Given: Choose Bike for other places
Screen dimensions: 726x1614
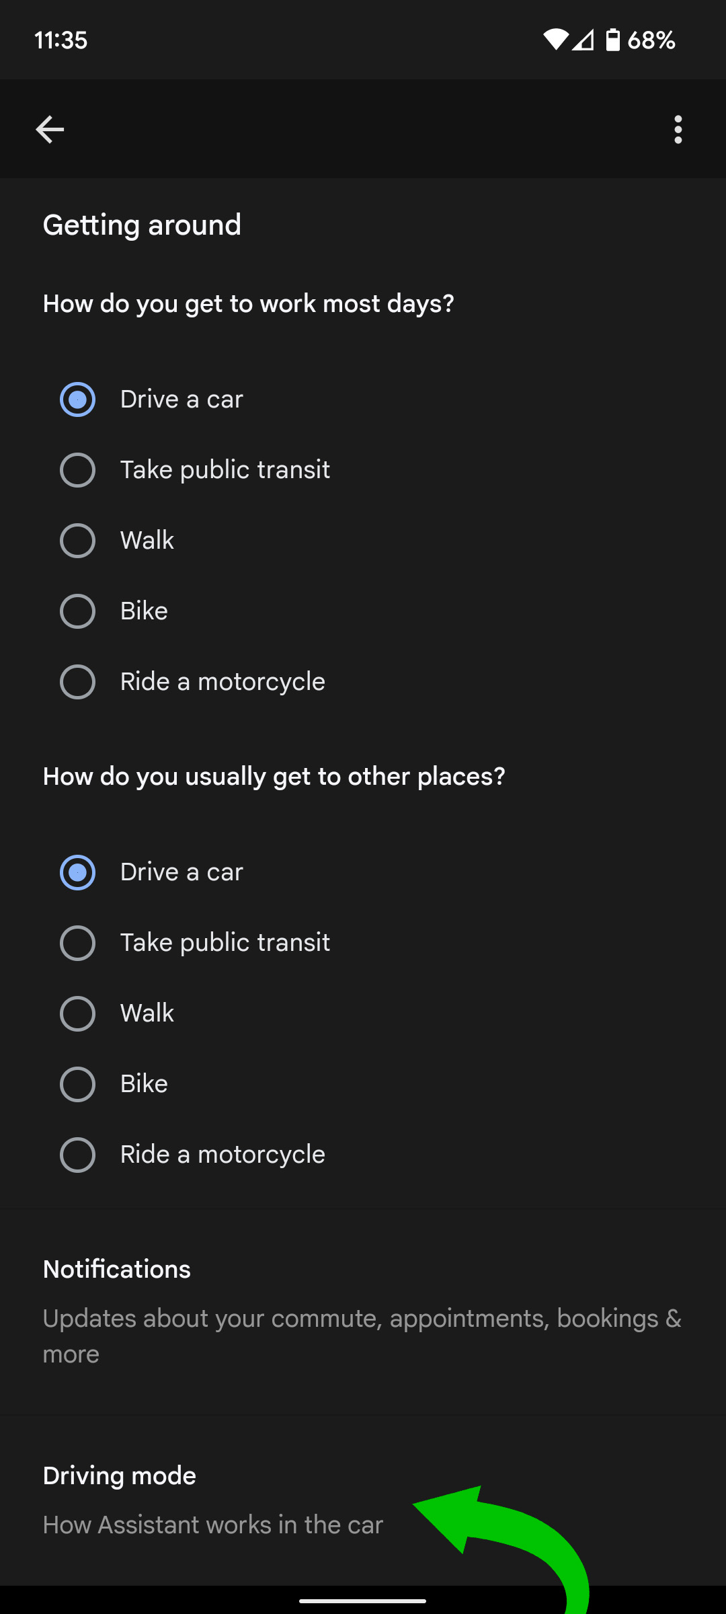Looking at the screenshot, I should click(78, 1084).
